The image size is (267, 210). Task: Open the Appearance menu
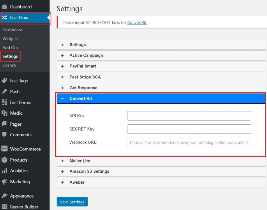tap(25, 196)
